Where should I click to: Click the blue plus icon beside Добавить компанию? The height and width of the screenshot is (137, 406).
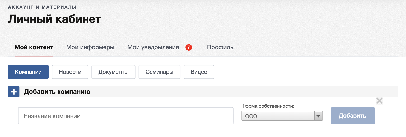point(14,92)
